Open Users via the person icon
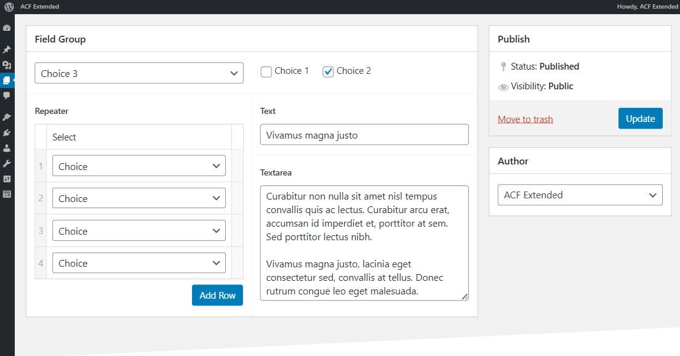Image resolution: width=680 pixels, height=356 pixels. [x=7, y=148]
